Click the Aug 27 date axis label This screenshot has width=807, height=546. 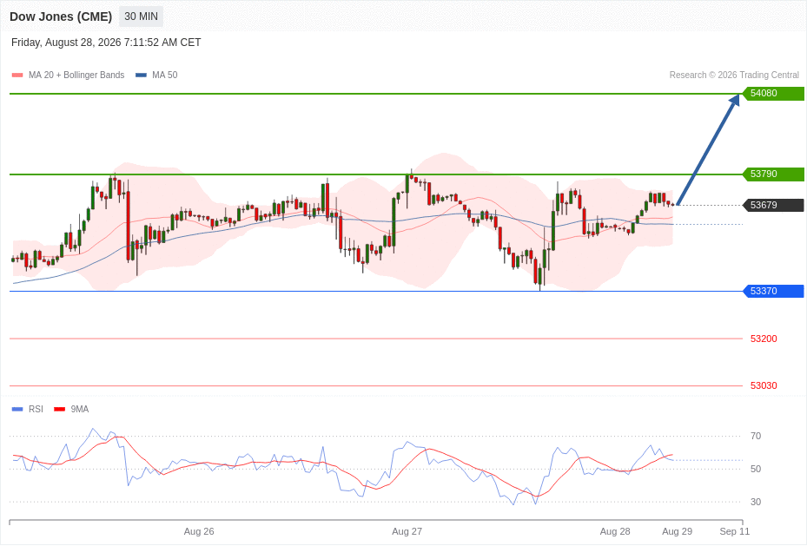[x=407, y=531]
